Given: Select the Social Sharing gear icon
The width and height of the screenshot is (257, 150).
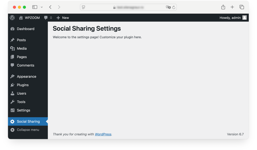Looking at the screenshot, I should 13,121.
